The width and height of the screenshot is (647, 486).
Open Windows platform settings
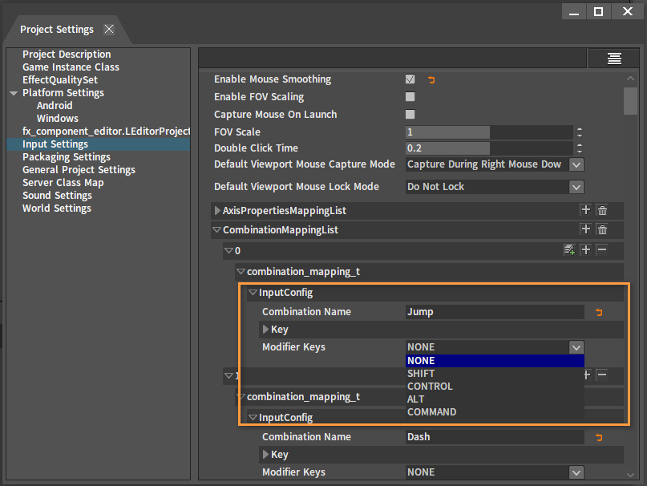(58, 118)
